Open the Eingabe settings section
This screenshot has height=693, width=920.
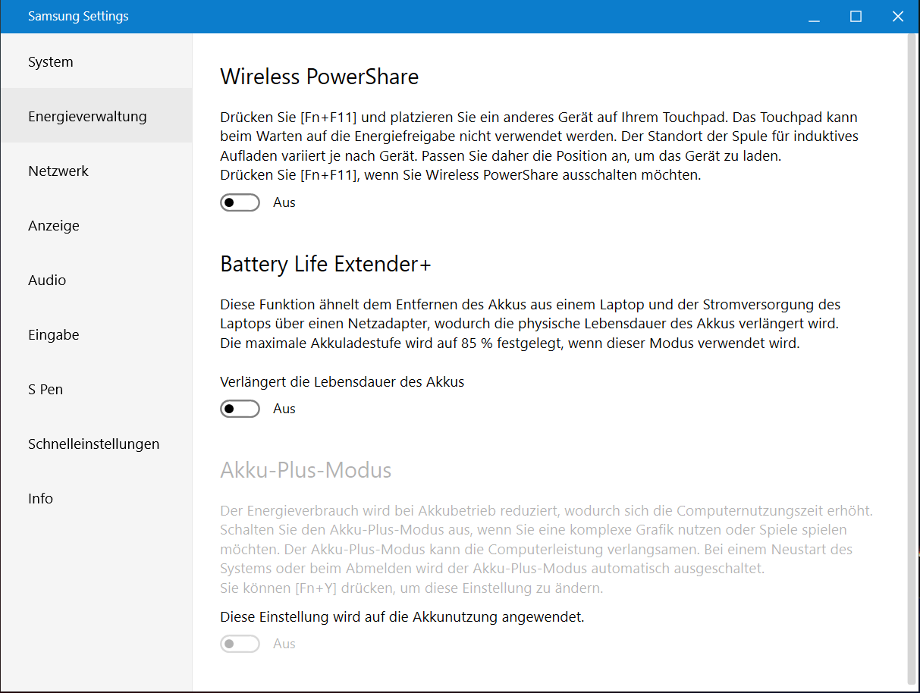(96, 335)
